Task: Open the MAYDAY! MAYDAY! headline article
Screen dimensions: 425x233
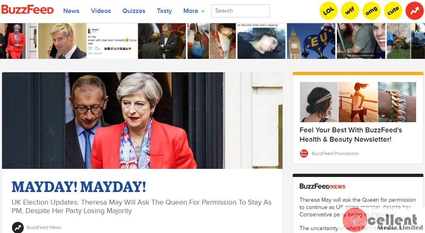Action: (x=79, y=187)
